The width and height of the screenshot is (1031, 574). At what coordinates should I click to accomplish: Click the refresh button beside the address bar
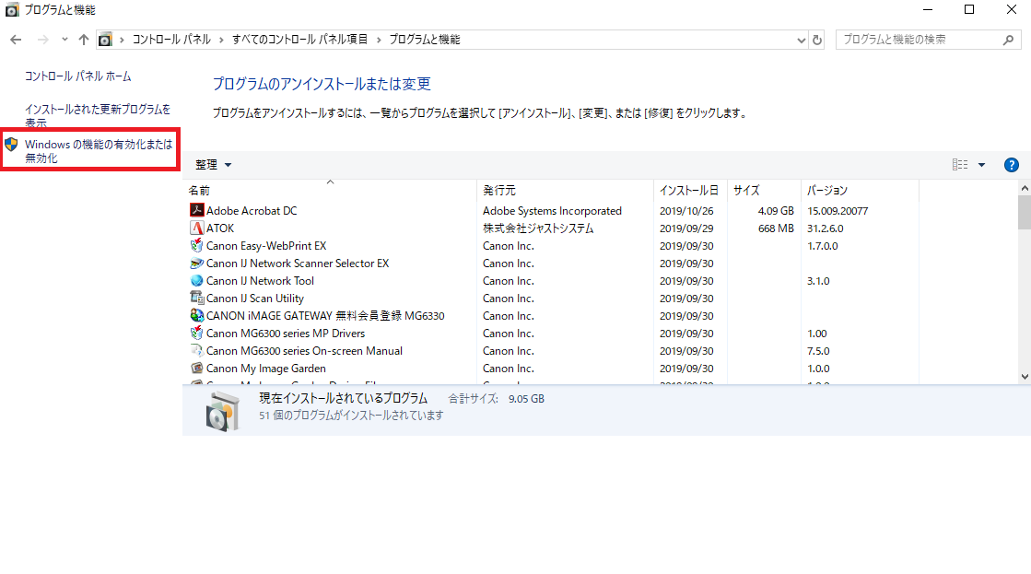click(817, 40)
